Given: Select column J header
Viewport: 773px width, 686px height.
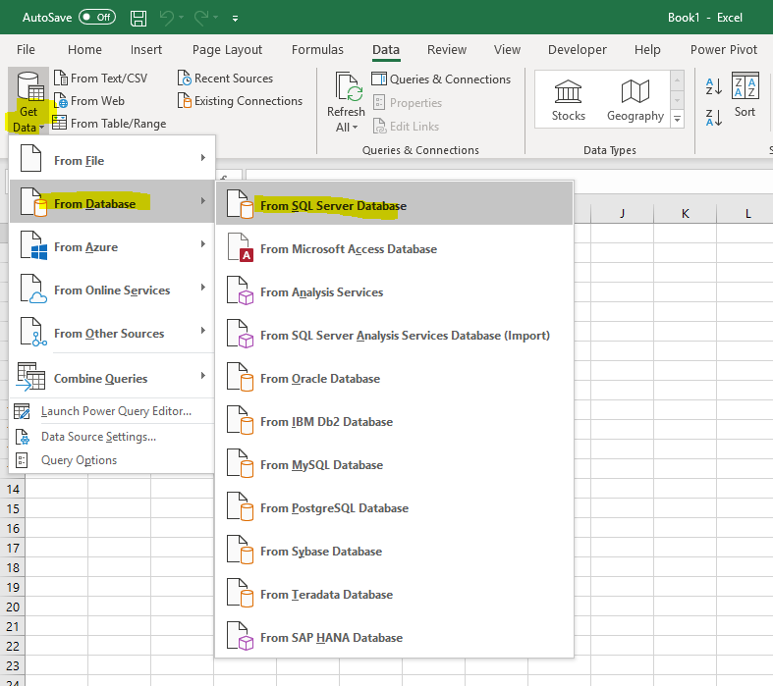Looking at the screenshot, I should (x=622, y=213).
